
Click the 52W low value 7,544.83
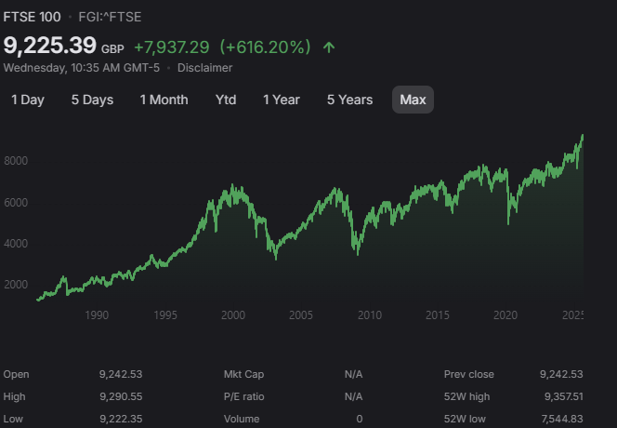coord(562,419)
